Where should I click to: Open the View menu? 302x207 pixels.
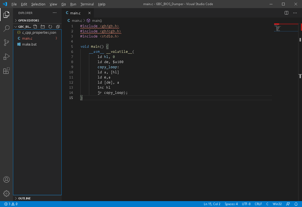coord(53,4)
